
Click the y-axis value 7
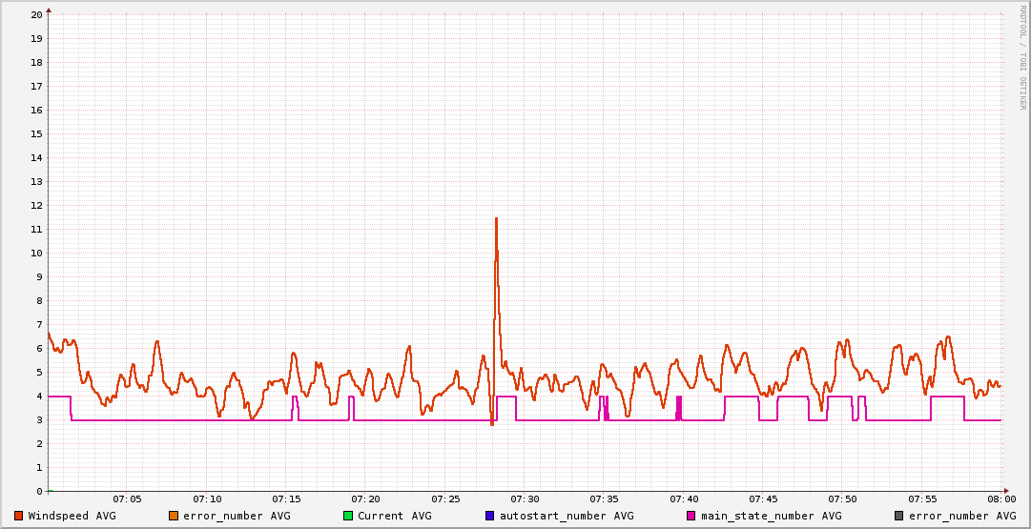39,324
